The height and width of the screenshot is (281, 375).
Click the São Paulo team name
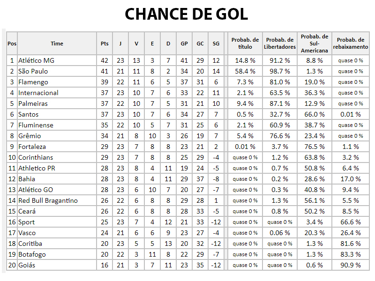pyautogui.click(x=33, y=71)
